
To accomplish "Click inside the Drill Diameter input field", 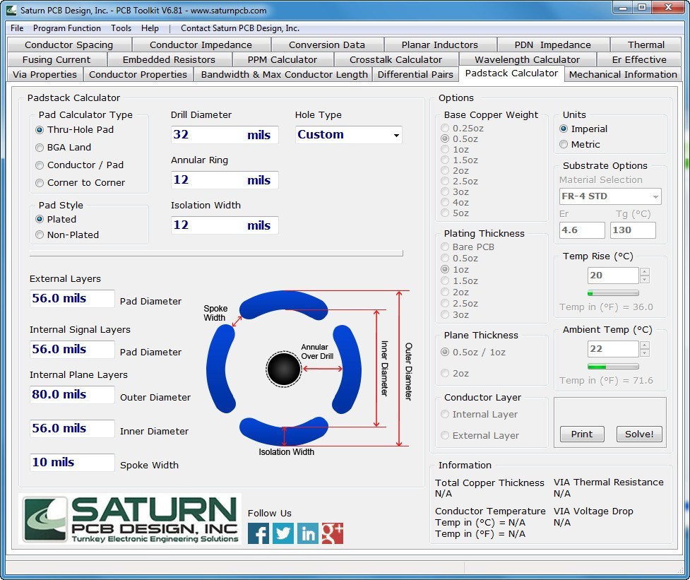I will 224,134.
